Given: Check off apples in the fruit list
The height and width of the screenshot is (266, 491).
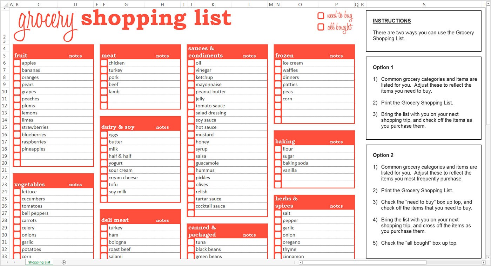Looking at the screenshot, I should [16, 62].
